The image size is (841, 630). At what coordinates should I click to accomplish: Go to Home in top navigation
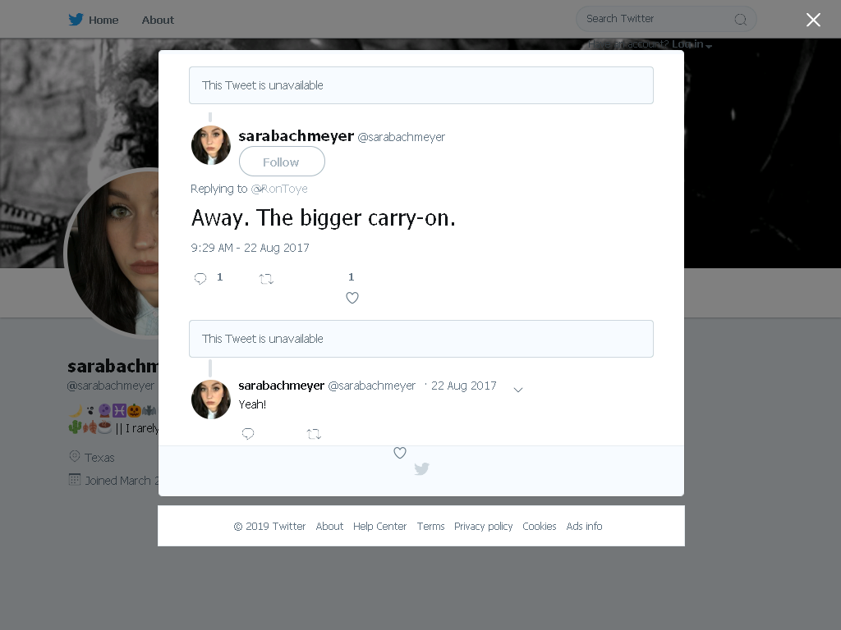tap(103, 20)
